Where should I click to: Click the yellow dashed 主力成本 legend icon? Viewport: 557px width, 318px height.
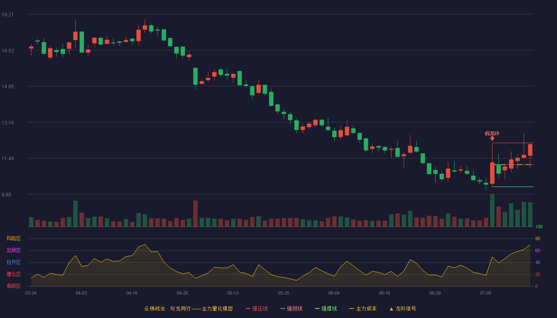(x=352, y=308)
